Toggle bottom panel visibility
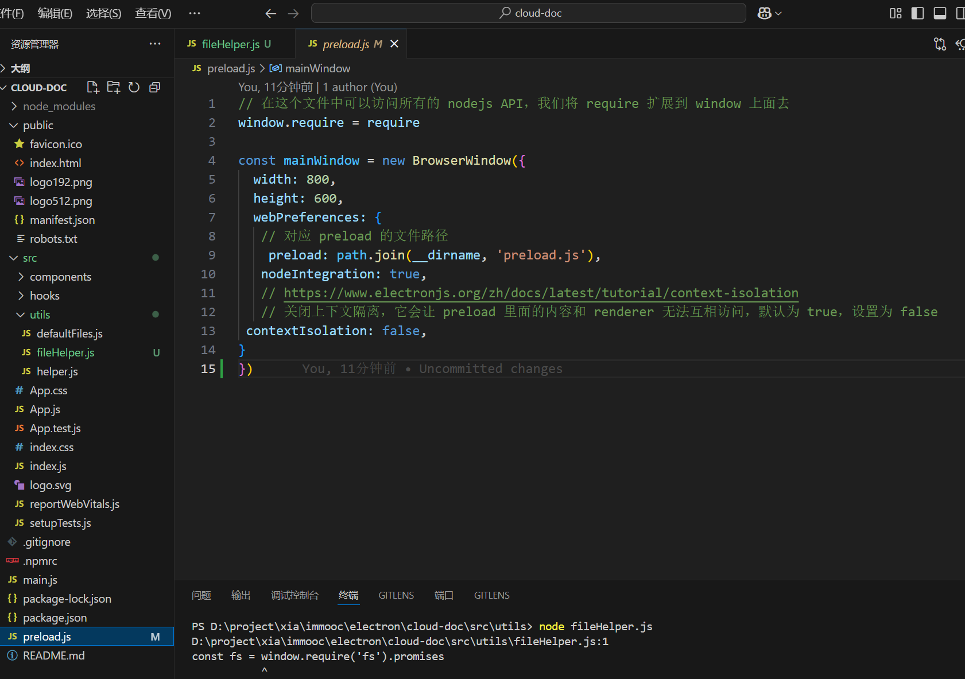Viewport: 965px width, 679px height. 940,13
